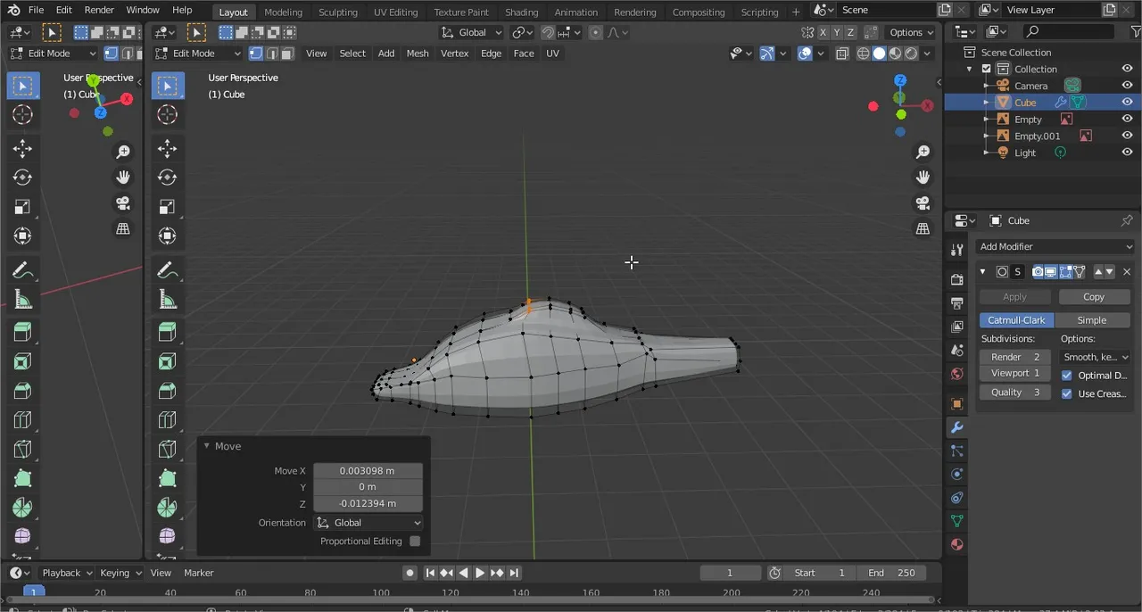This screenshot has height=612, width=1142.
Task: Open the Add Modifier dropdown
Action: click(1055, 246)
